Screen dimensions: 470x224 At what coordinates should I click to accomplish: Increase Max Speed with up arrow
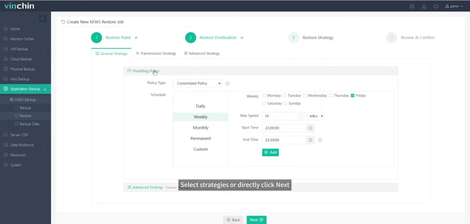pos(301,114)
